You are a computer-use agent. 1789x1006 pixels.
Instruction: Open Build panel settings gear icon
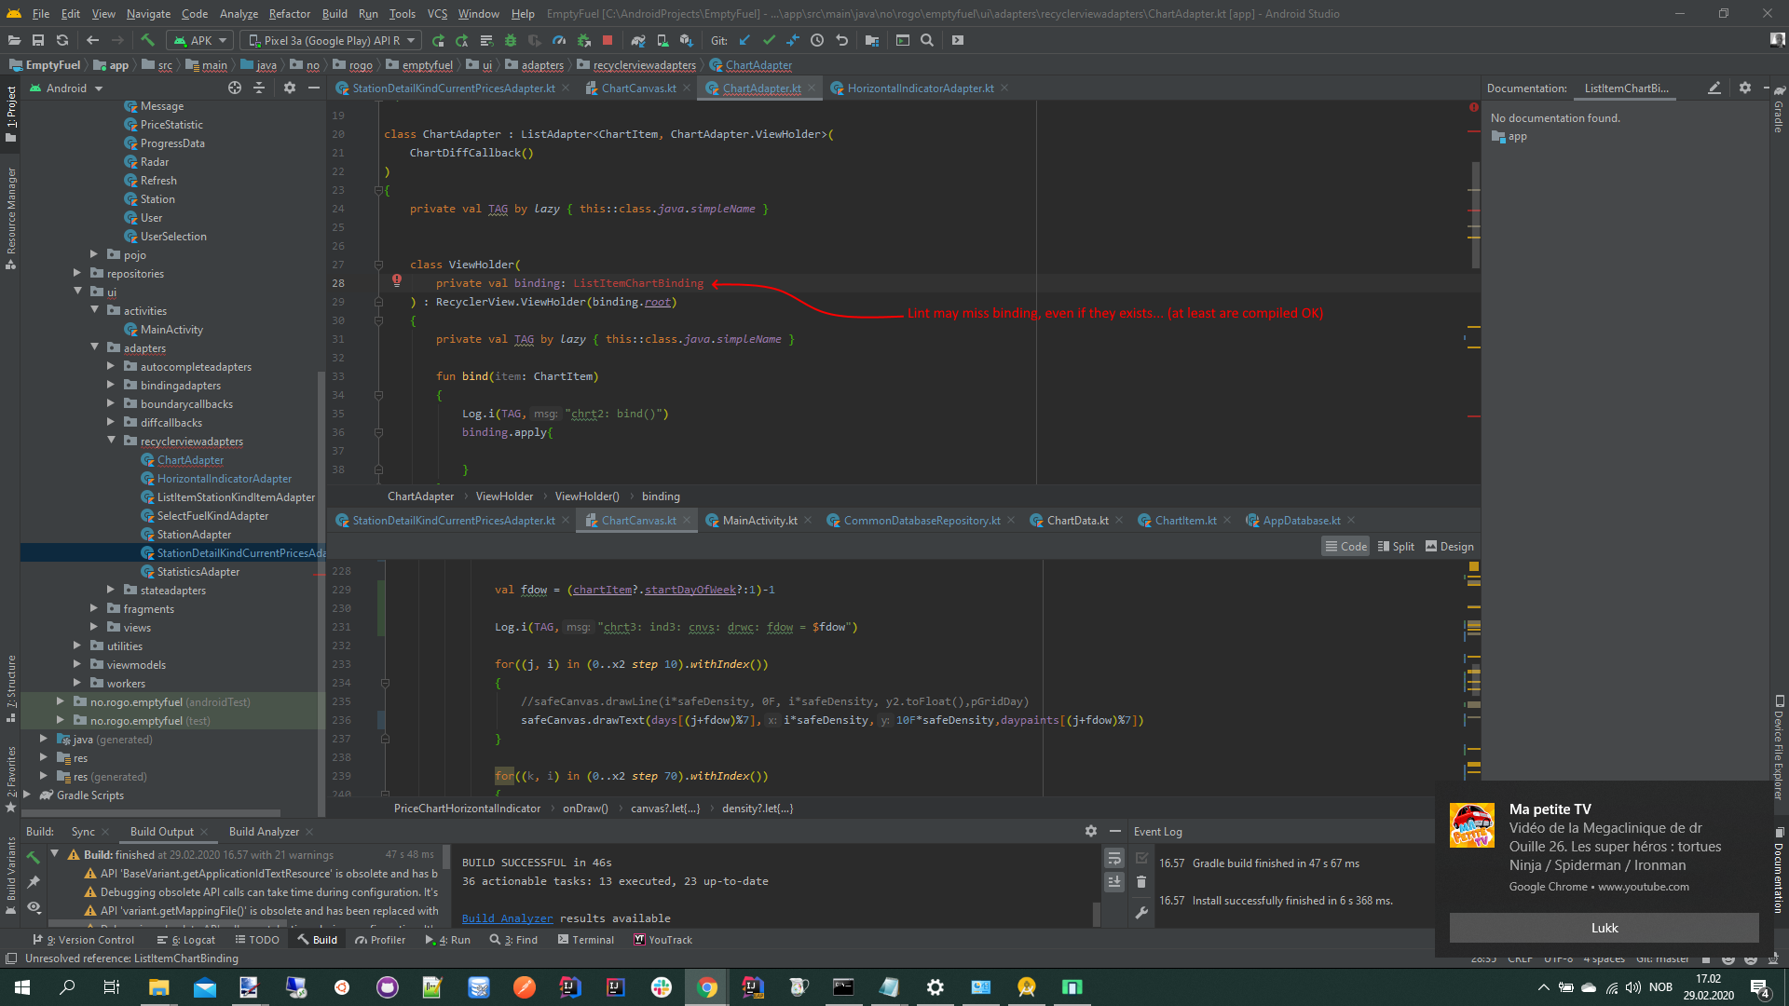1091,831
